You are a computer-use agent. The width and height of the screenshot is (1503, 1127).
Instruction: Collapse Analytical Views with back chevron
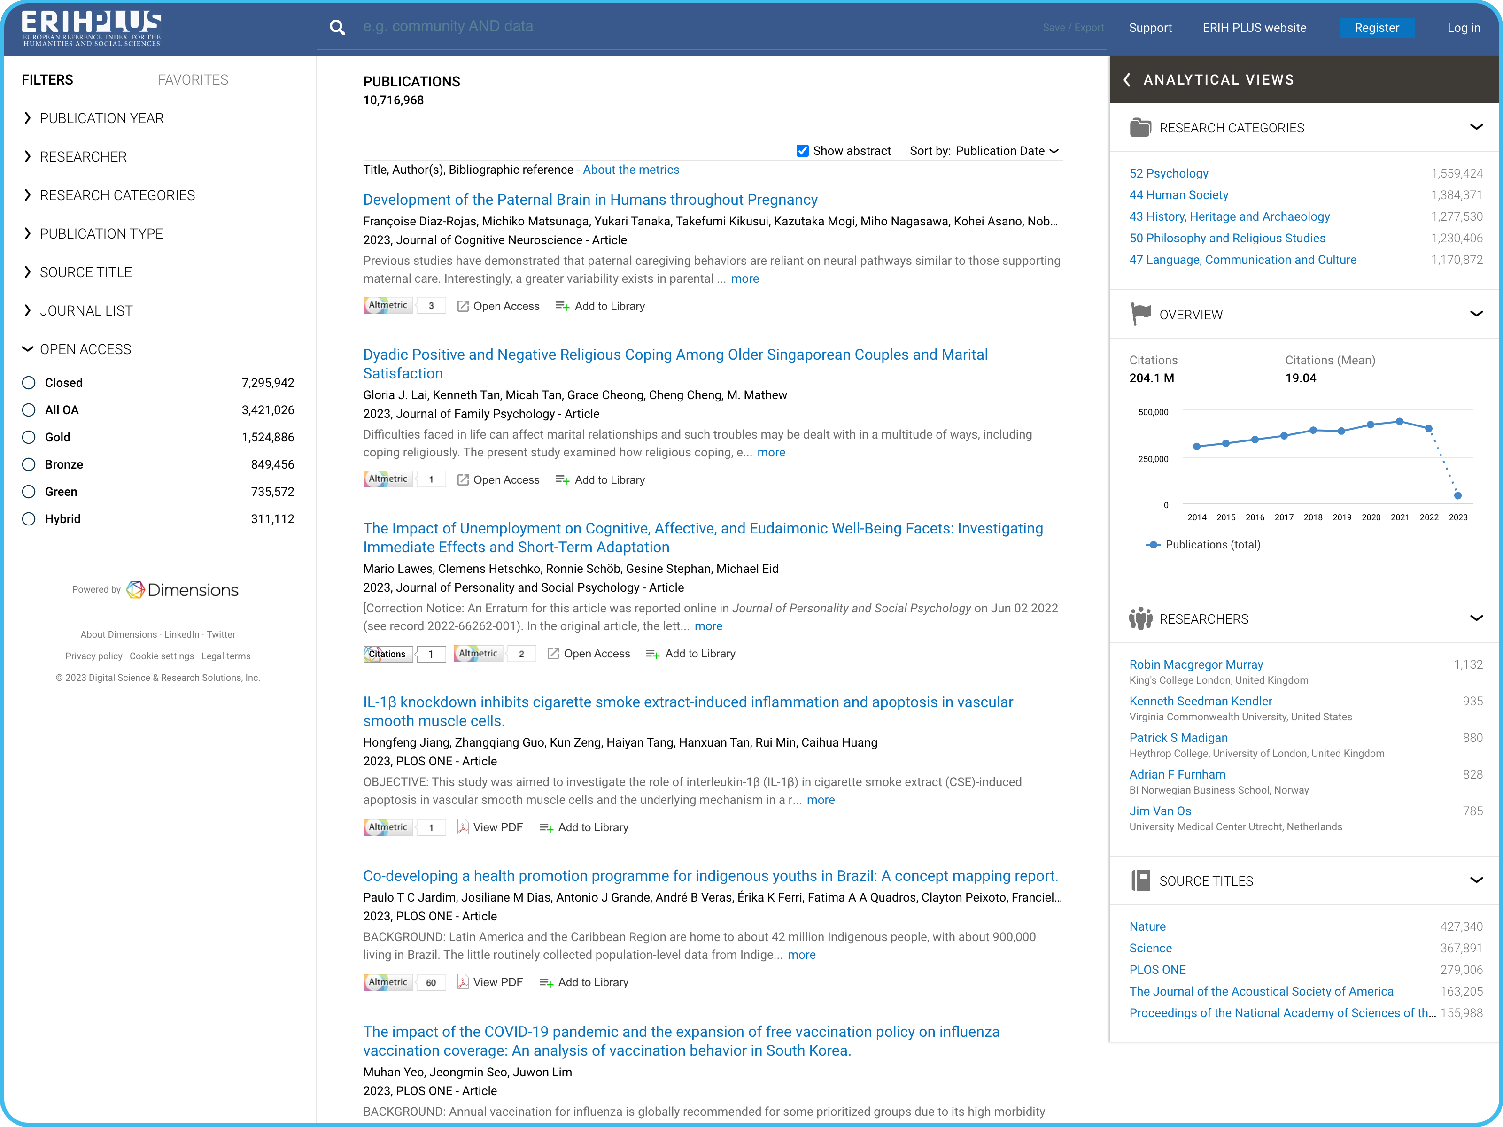pos(1127,79)
